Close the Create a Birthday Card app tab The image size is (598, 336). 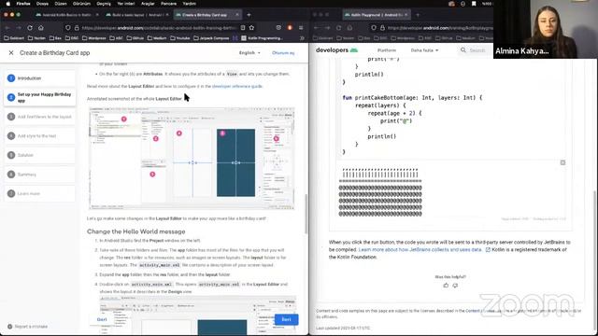tap(237, 15)
